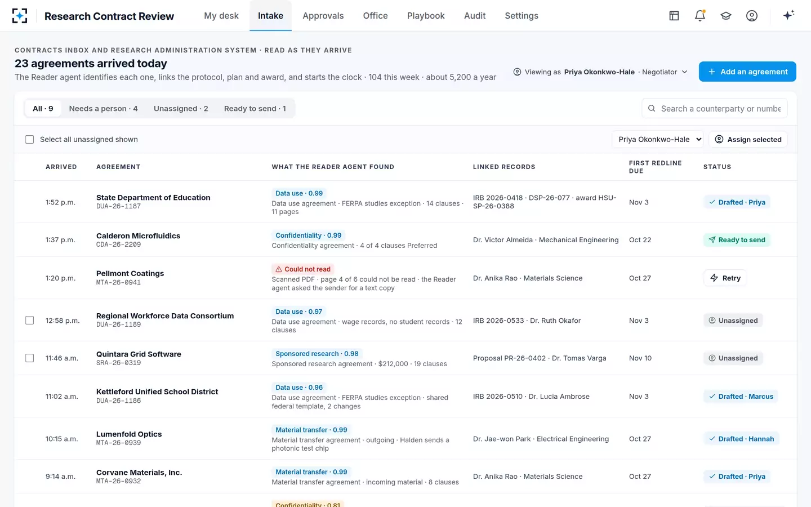Click the Confidentiality · 0.99 tag
811x507 pixels.
coord(309,235)
